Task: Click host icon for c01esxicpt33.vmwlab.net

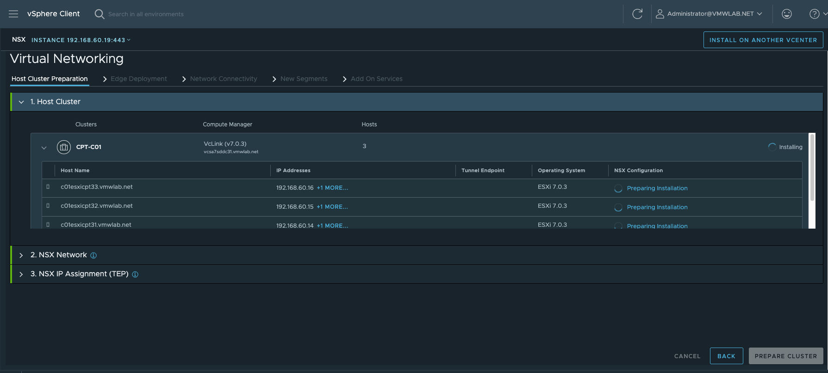Action: [48, 187]
